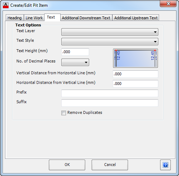
Task: Click the Horizontal Distance from Vertical Line field
Action: point(135,84)
